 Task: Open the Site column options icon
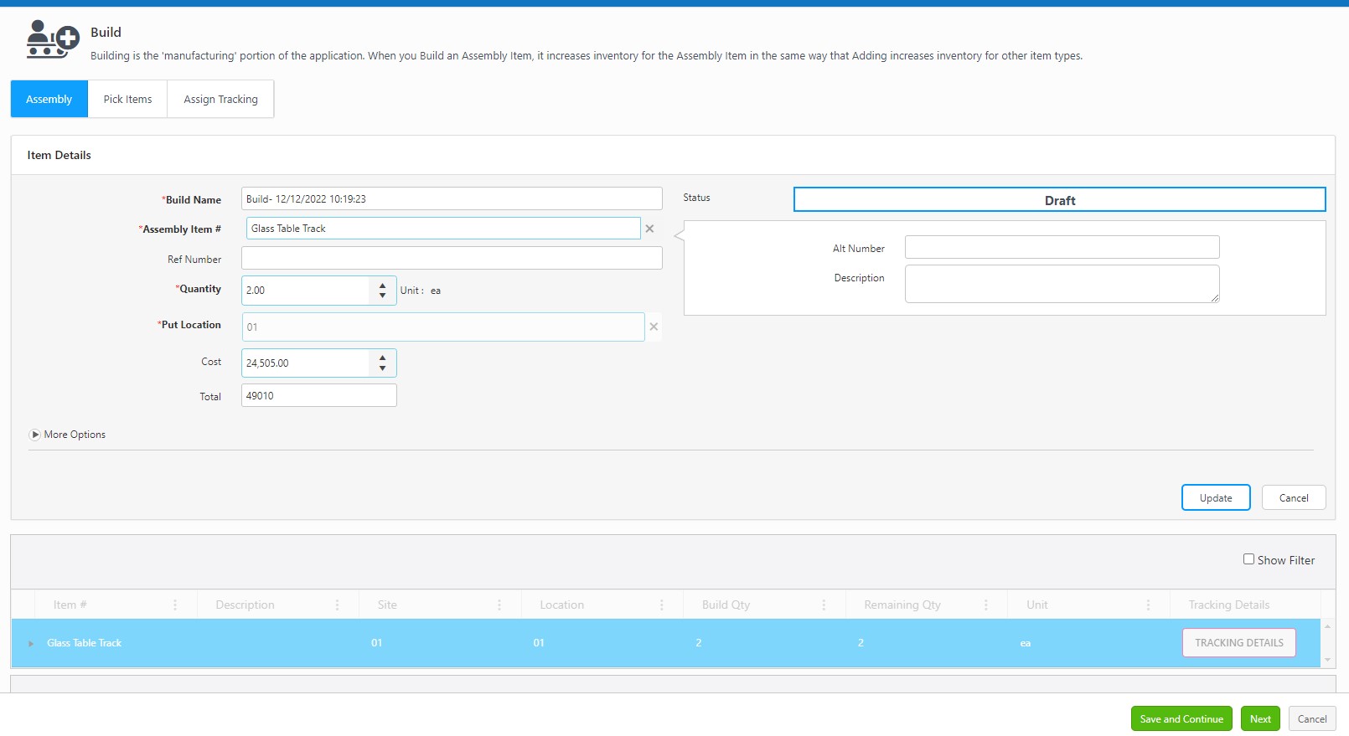click(499, 605)
